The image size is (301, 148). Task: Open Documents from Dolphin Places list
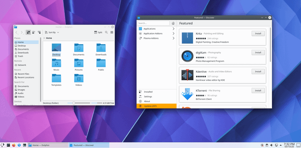point(26,49)
